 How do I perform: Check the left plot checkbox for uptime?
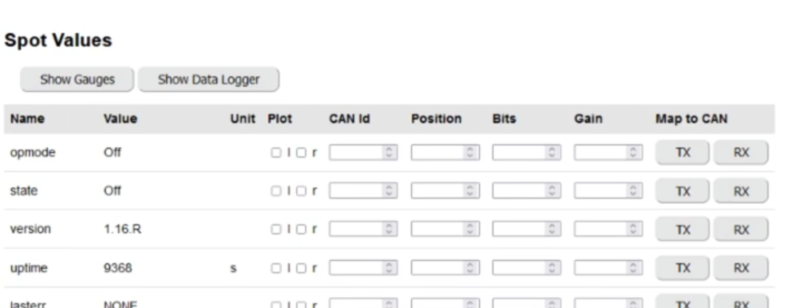276,269
